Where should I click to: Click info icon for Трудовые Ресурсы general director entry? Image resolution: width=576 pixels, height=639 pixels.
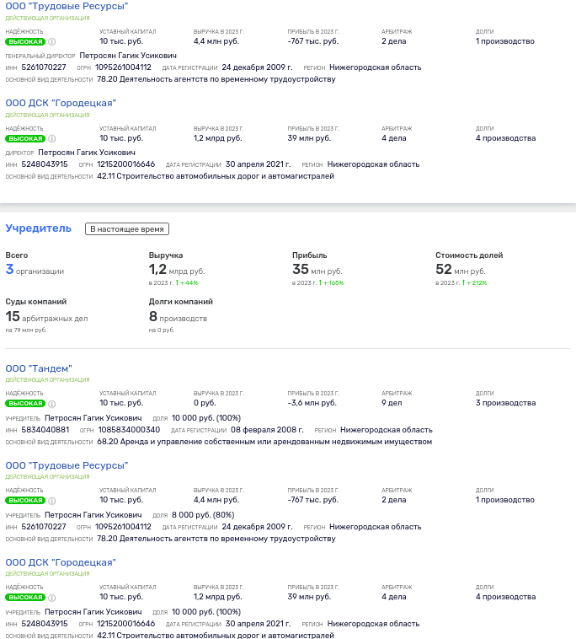[52, 41]
